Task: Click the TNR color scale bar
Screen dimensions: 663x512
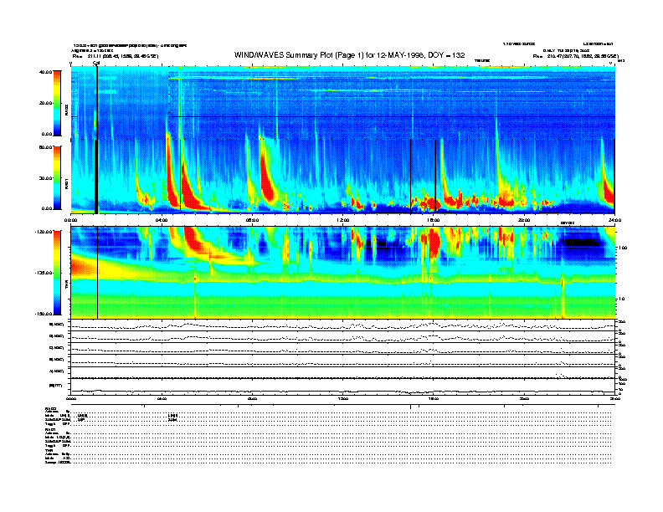Action: [x=57, y=273]
